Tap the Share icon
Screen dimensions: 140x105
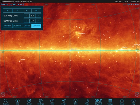(122, 101)
